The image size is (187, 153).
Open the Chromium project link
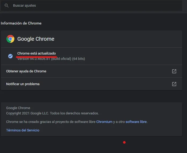104,122
